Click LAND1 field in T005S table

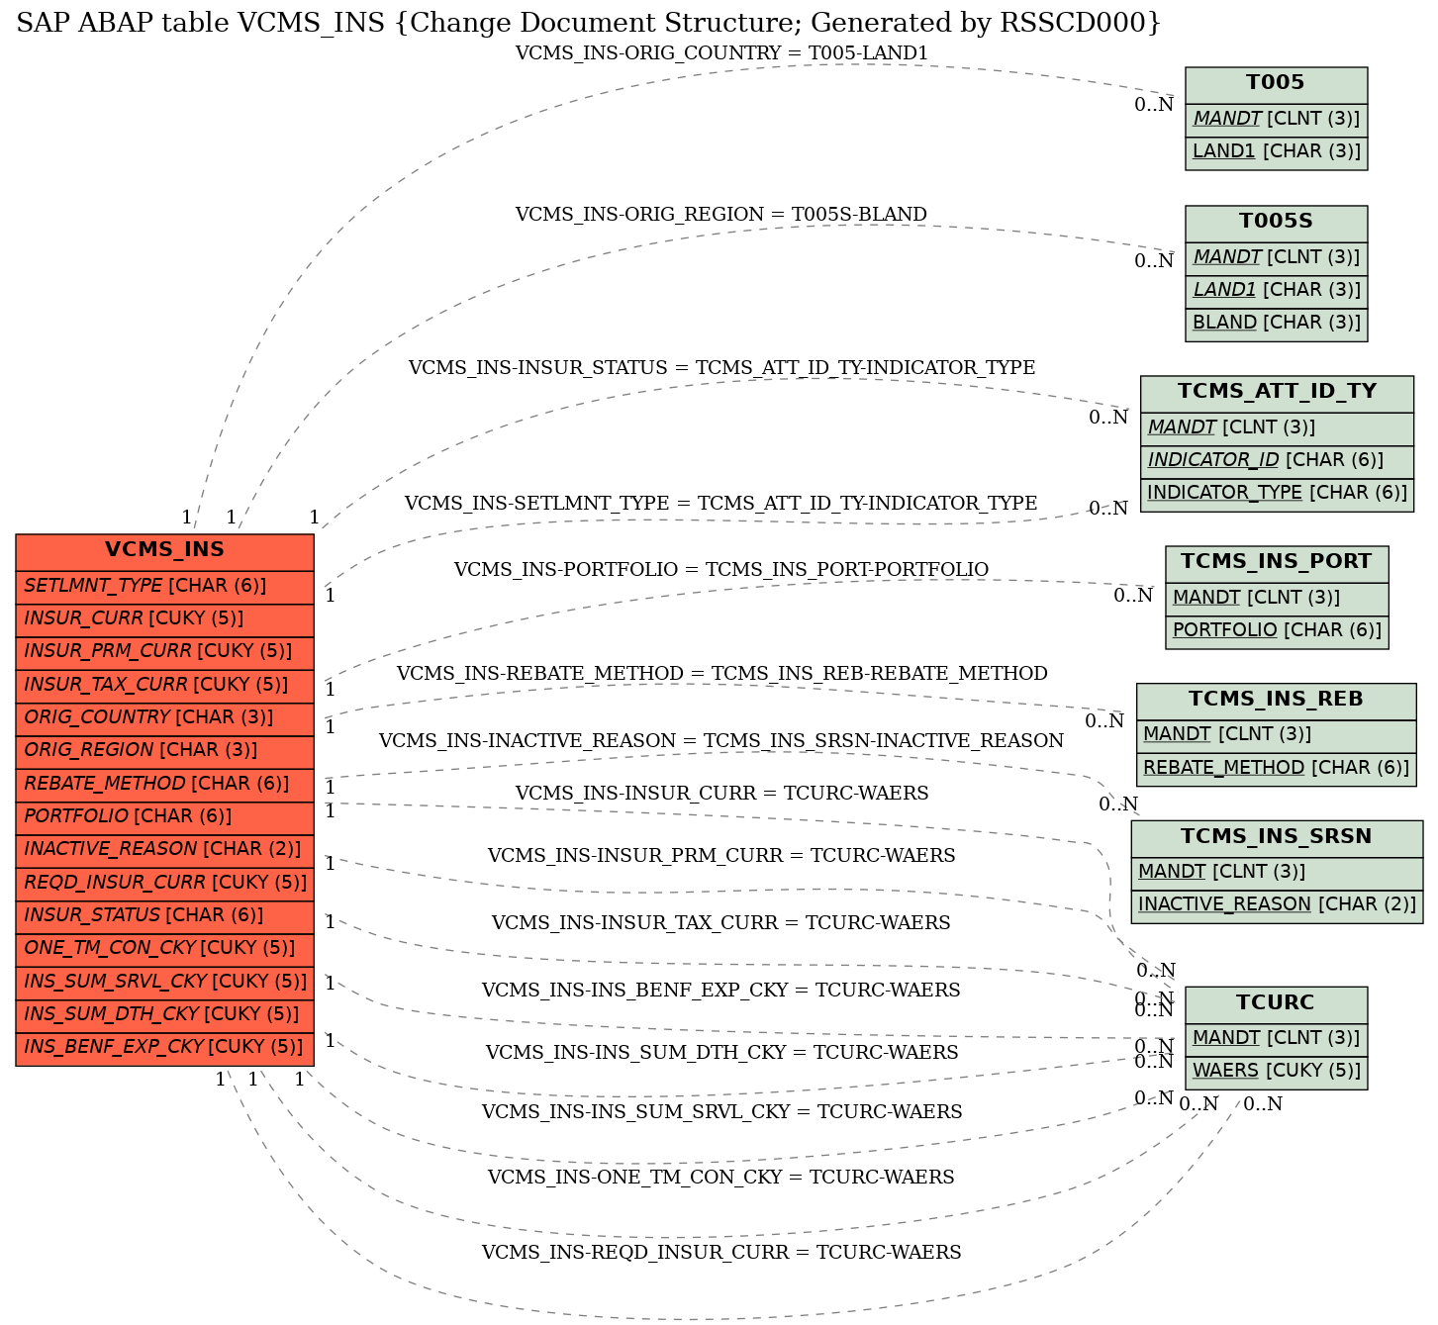[x=1276, y=292]
